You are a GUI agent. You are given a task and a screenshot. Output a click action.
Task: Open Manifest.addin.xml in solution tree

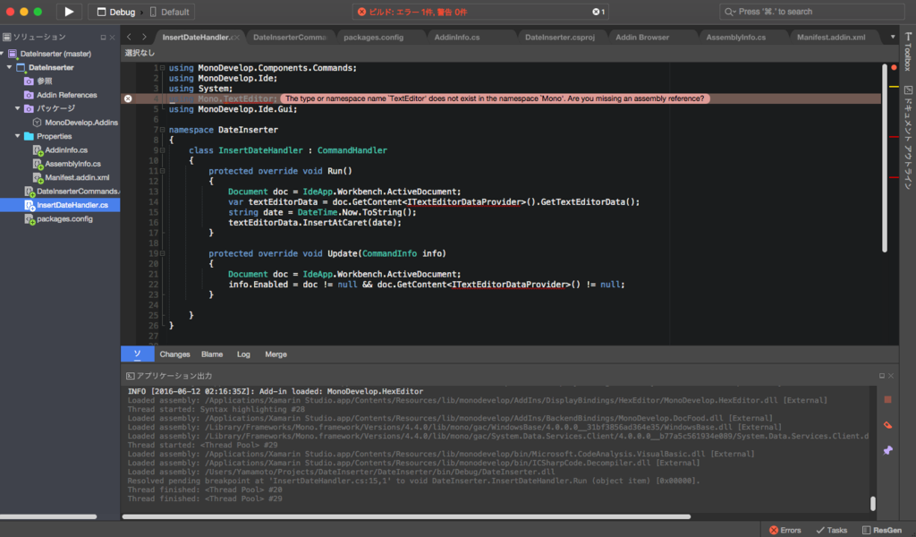pos(77,177)
